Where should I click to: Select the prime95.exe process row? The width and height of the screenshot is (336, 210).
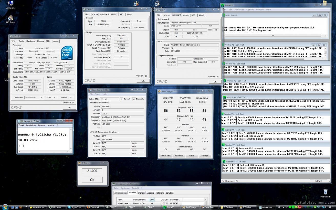click(160, 203)
